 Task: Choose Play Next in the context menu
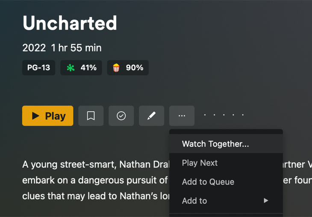(x=200, y=163)
